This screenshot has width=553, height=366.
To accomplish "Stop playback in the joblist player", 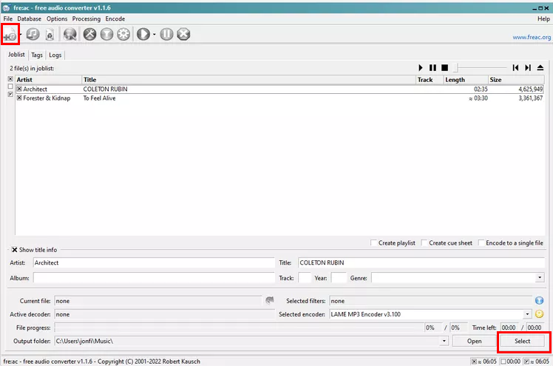I will (x=445, y=68).
